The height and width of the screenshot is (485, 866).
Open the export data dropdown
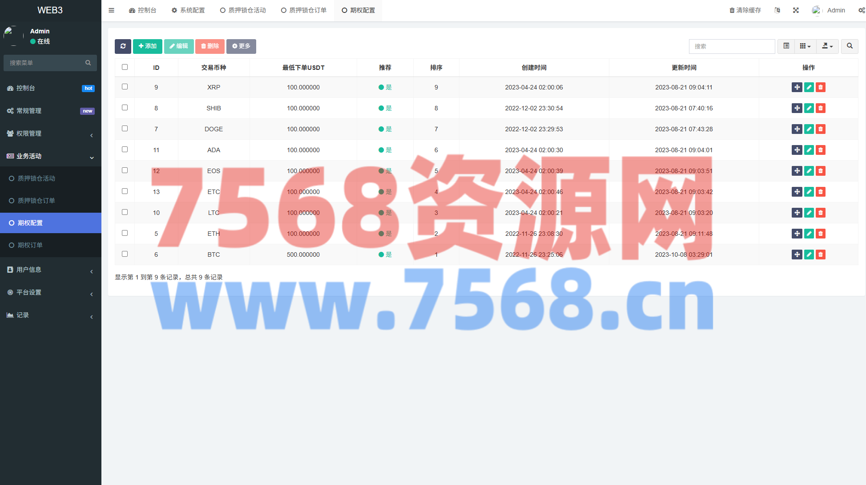827,46
